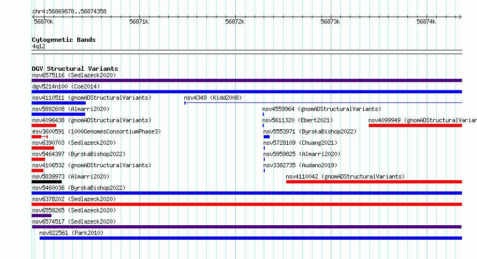Click nsv5728109 (Chuang2021) label
This screenshot has width=477, height=259.
point(300,143)
